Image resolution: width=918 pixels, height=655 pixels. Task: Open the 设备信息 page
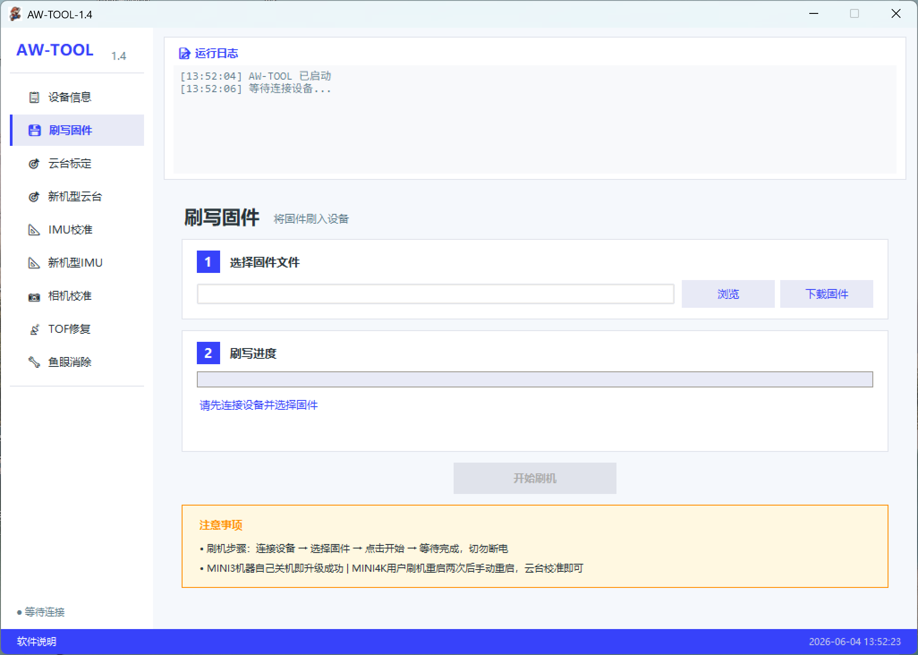click(x=77, y=97)
